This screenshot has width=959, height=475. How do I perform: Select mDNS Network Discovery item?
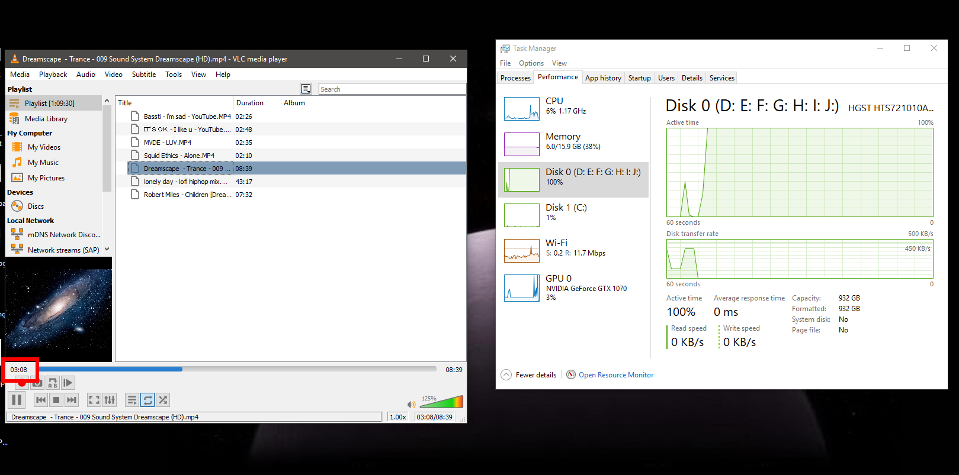[x=54, y=235]
